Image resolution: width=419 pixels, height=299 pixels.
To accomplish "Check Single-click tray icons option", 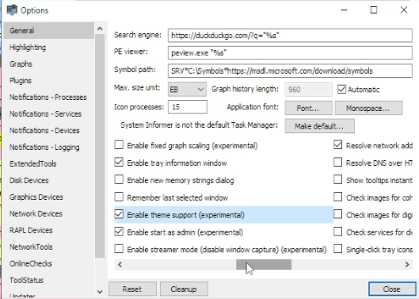I will (337, 249).
